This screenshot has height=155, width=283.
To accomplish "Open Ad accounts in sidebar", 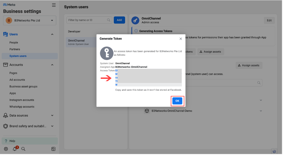I will click(x=17, y=80).
